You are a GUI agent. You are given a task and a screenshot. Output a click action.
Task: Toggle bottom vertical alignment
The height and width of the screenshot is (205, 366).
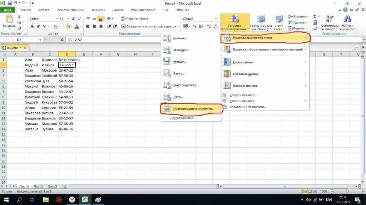click(x=100, y=19)
